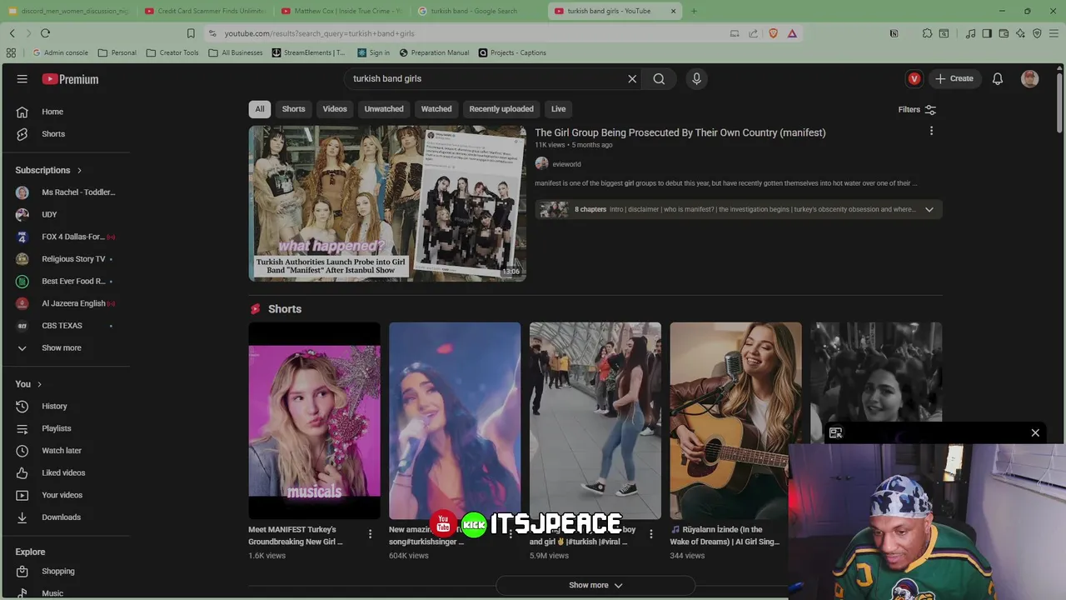Open the browser main menu icon

[x=1054, y=33]
